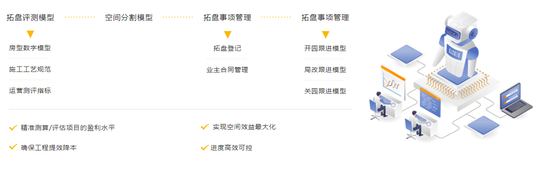The height and width of the screenshot is (169, 547).
Task: Click the checkmark beside 精准测算/评估项目的盈利水平
Action: [x=13, y=128]
